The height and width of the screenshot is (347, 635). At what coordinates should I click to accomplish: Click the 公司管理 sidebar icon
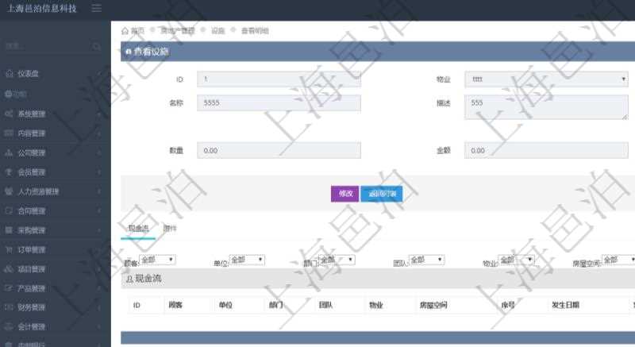pyautogui.click(x=9, y=152)
